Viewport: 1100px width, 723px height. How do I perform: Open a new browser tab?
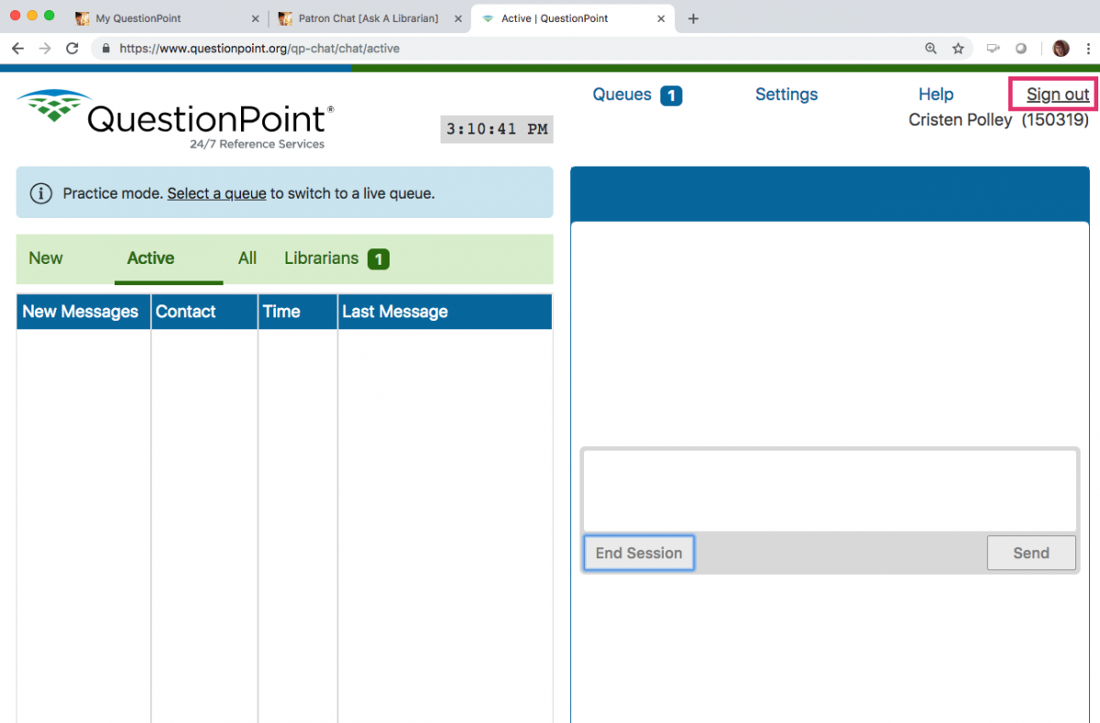click(x=693, y=18)
